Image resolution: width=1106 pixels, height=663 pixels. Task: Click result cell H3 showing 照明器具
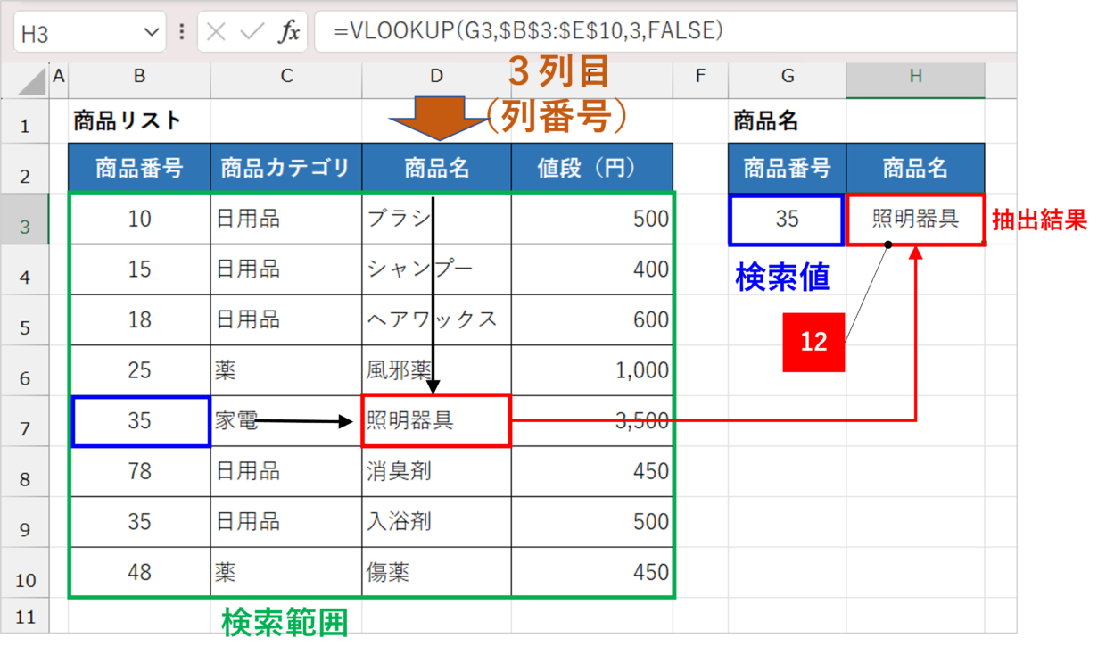pyautogui.click(x=915, y=220)
